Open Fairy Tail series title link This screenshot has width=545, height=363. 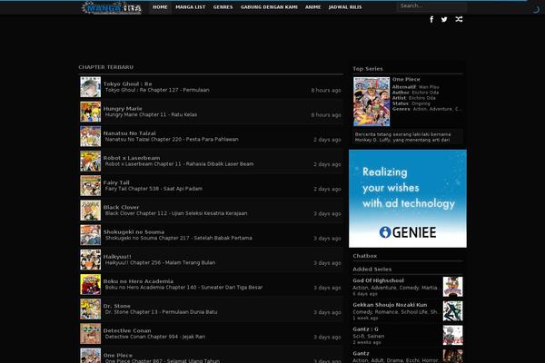pos(116,182)
